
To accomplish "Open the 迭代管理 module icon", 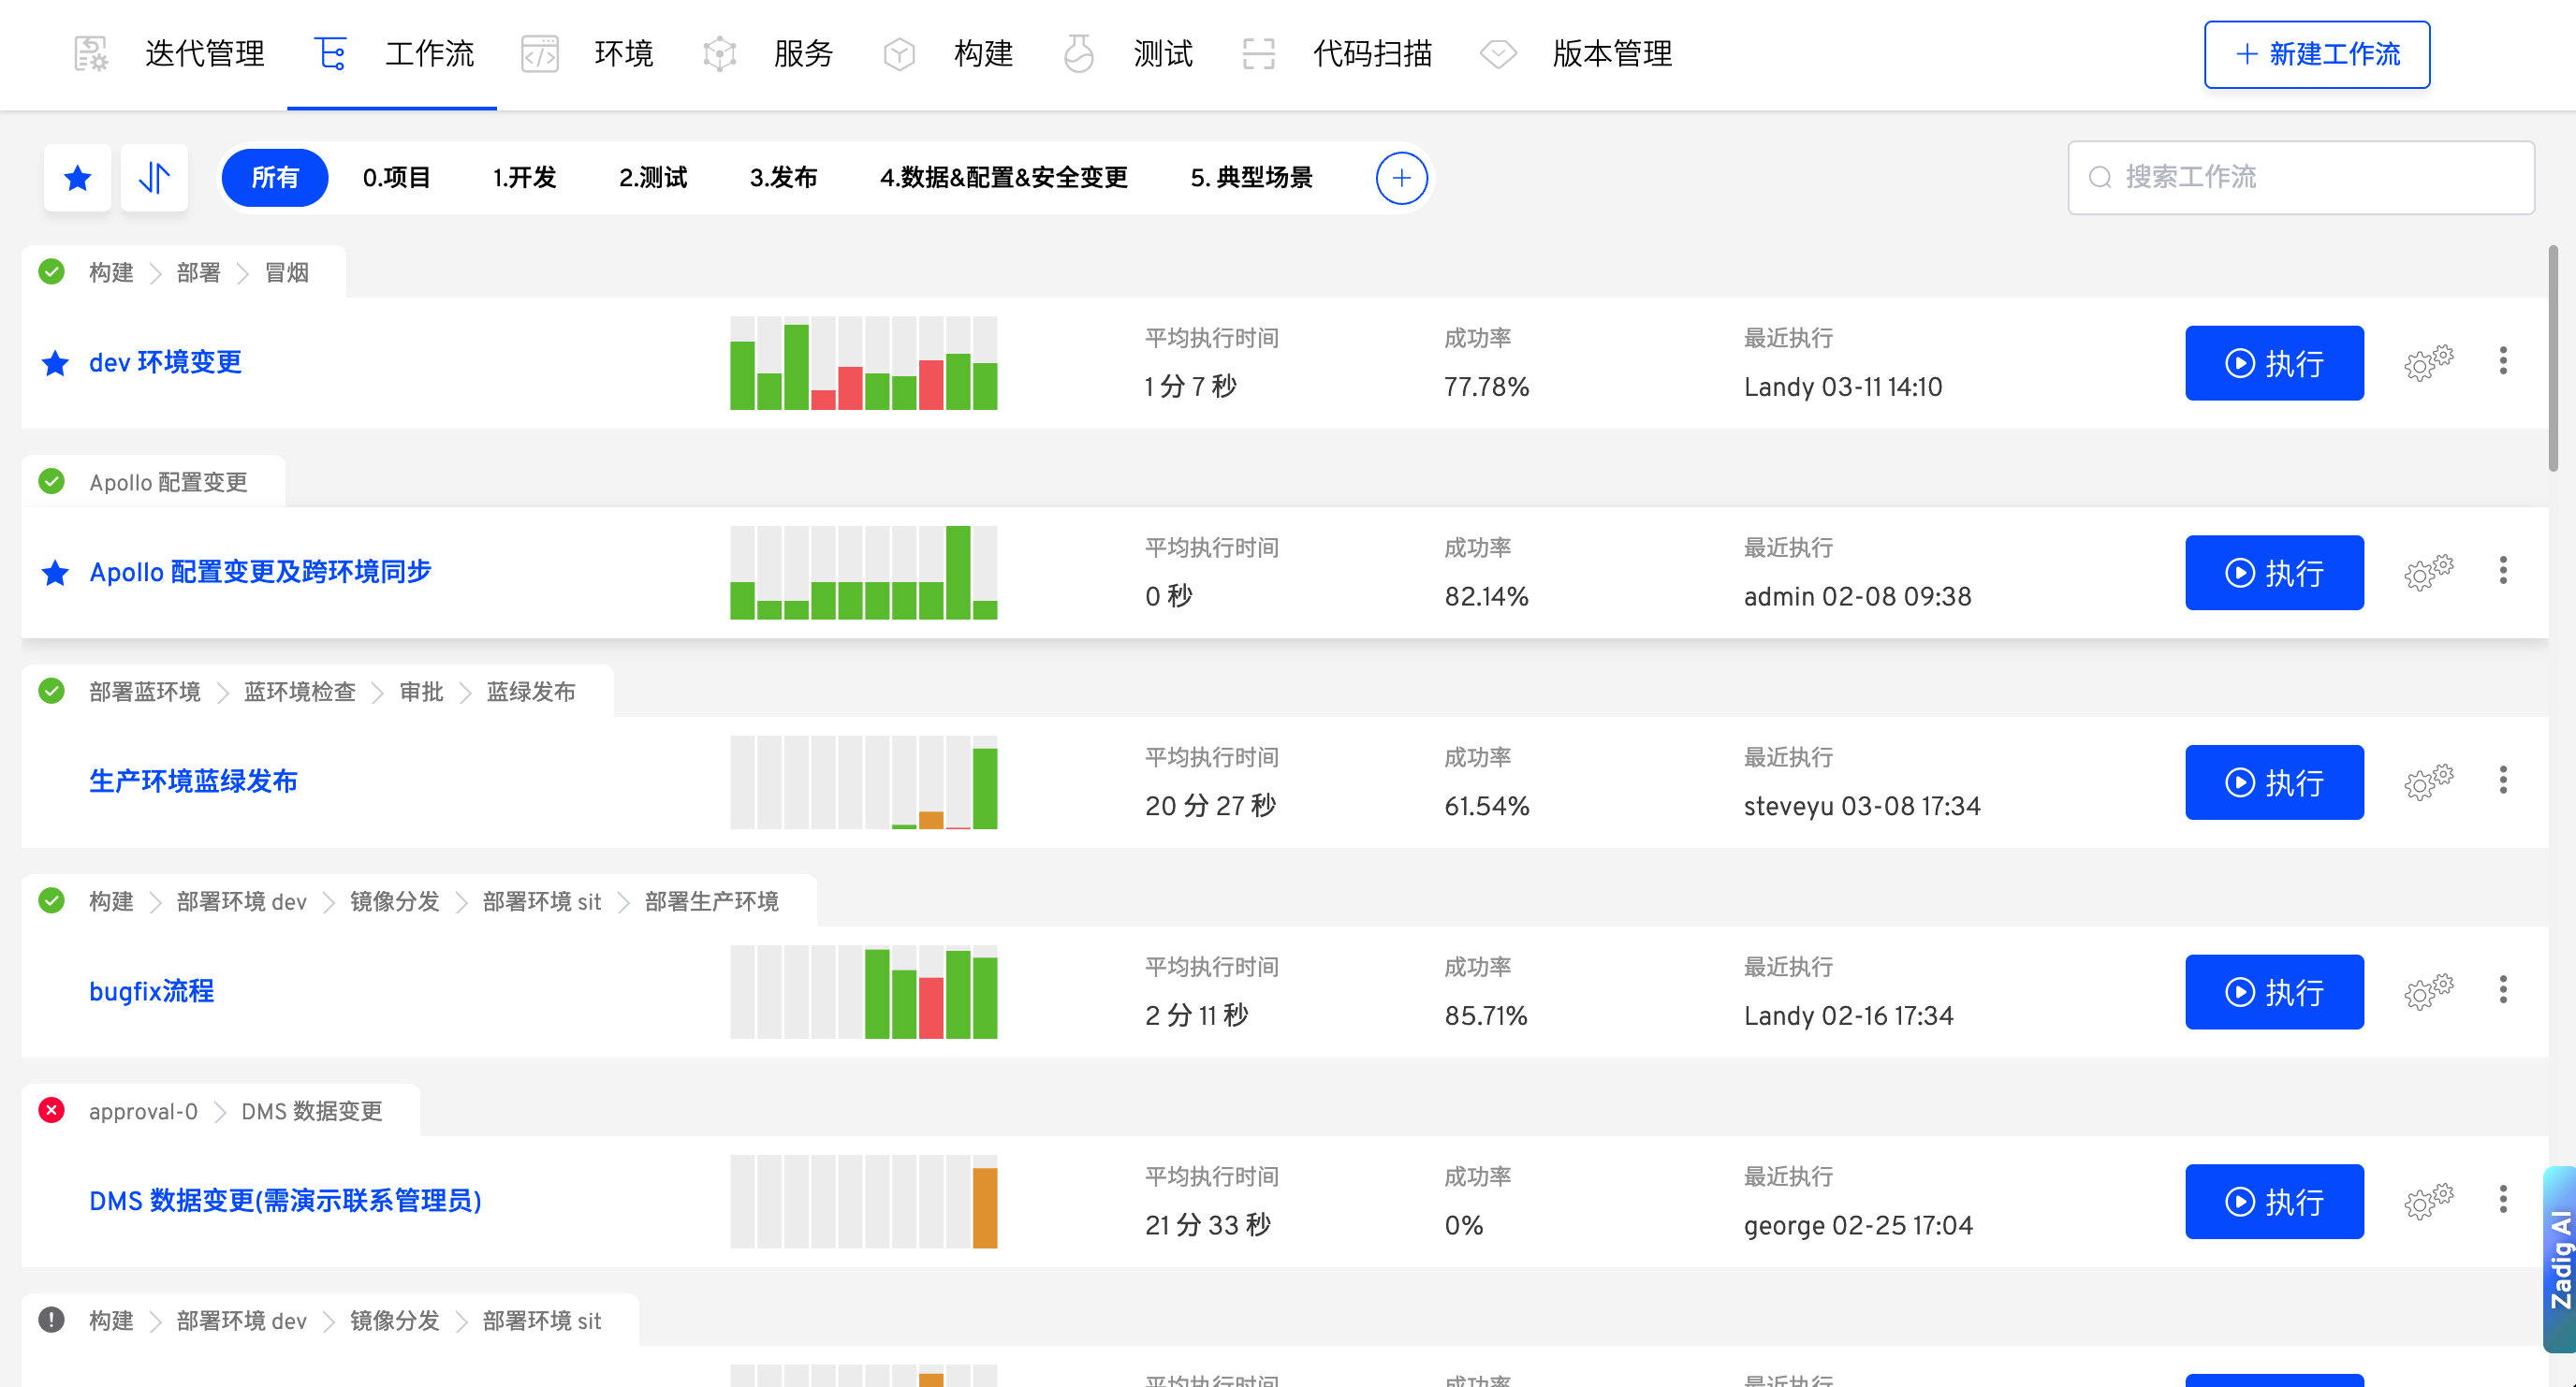I will point(90,54).
